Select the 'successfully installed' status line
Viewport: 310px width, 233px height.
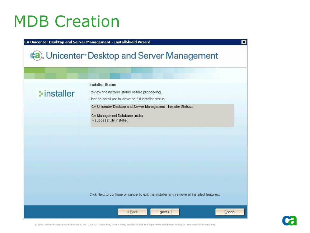coord(110,120)
